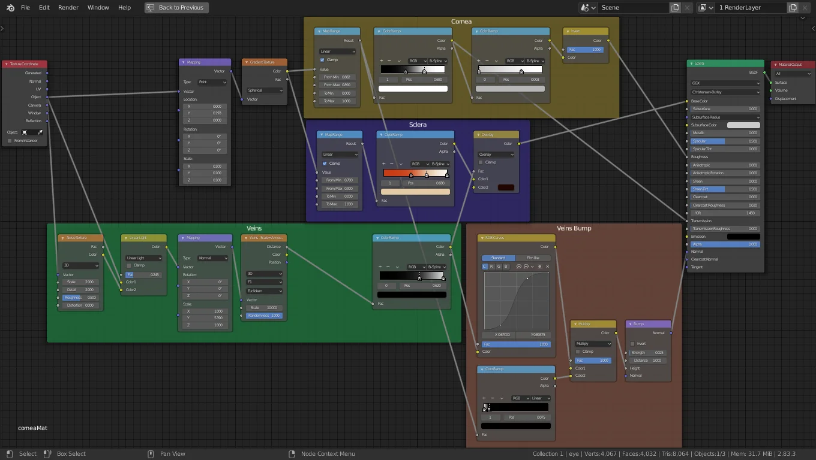Screen dimensions: 816x460
Task: Switch to the Film like tab
Action: [533, 258]
